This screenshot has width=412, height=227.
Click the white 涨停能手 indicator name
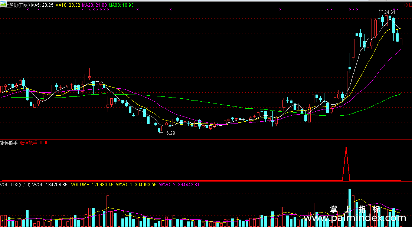coord(9,143)
